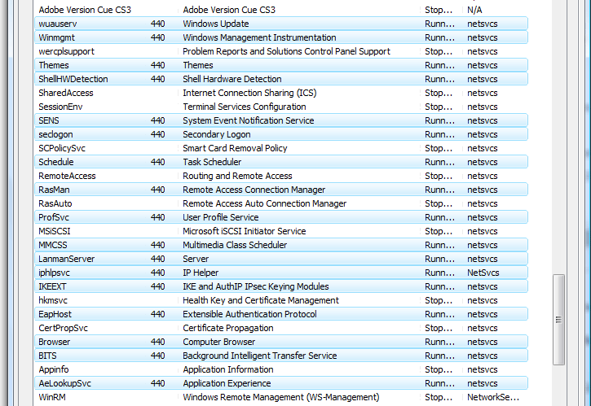The image size is (591, 406).
Task: Click Windows Management Instrumentation description
Action: coord(259,37)
